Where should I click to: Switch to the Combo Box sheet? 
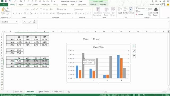[57, 92]
